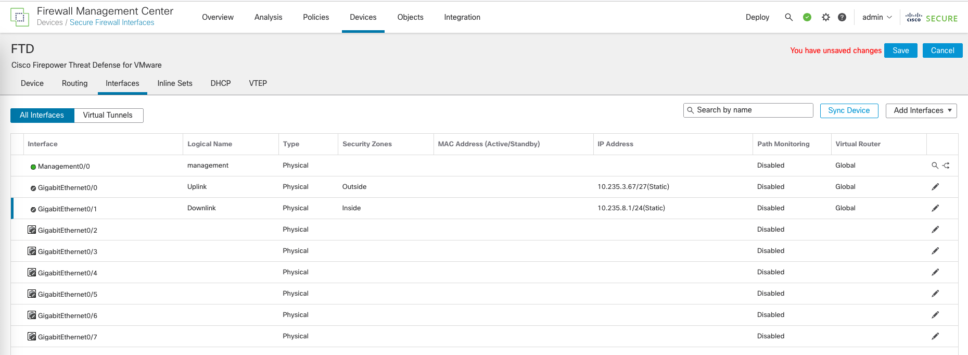
Task: Open the settings gear icon
Action: (825, 17)
